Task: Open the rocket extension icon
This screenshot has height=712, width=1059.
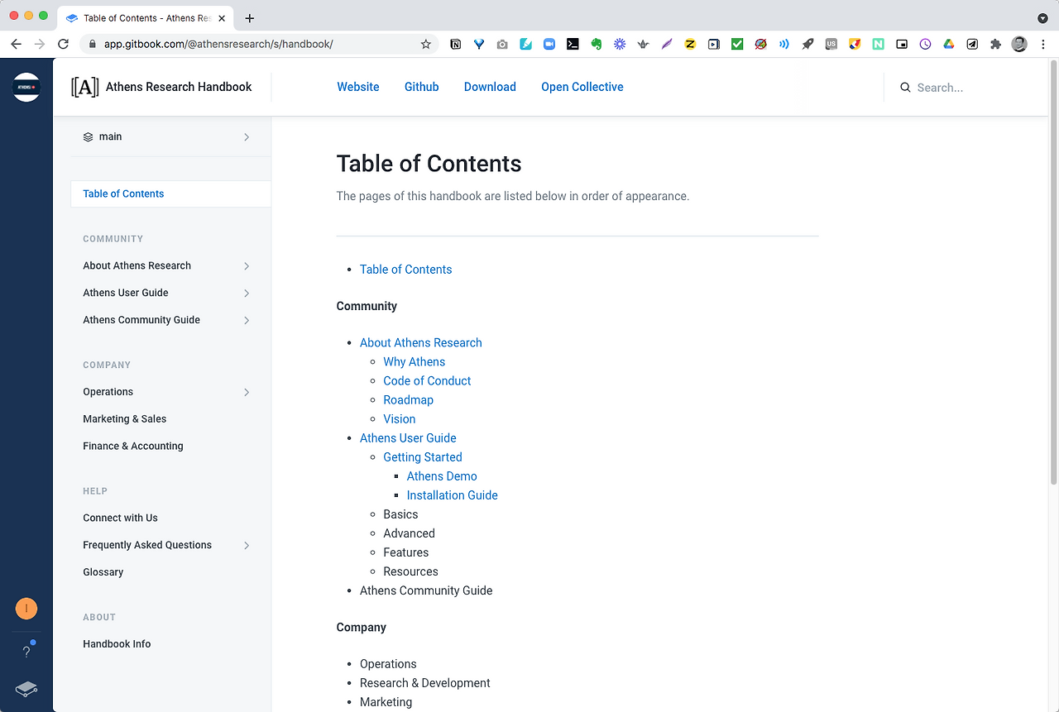Action: [x=807, y=44]
